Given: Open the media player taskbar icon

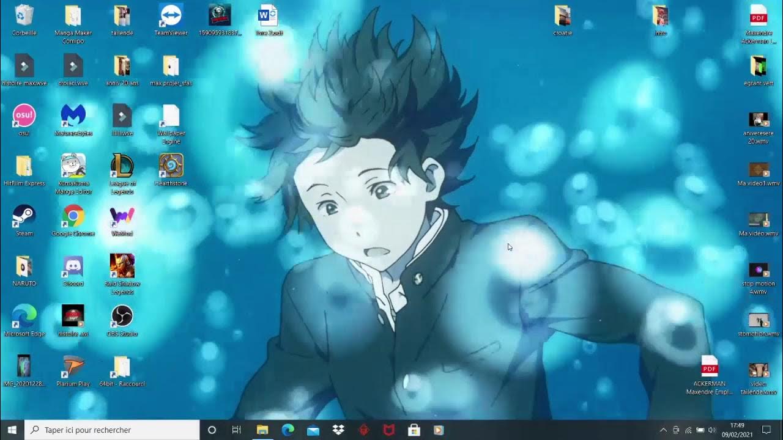Looking at the screenshot, I should (x=439, y=430).
